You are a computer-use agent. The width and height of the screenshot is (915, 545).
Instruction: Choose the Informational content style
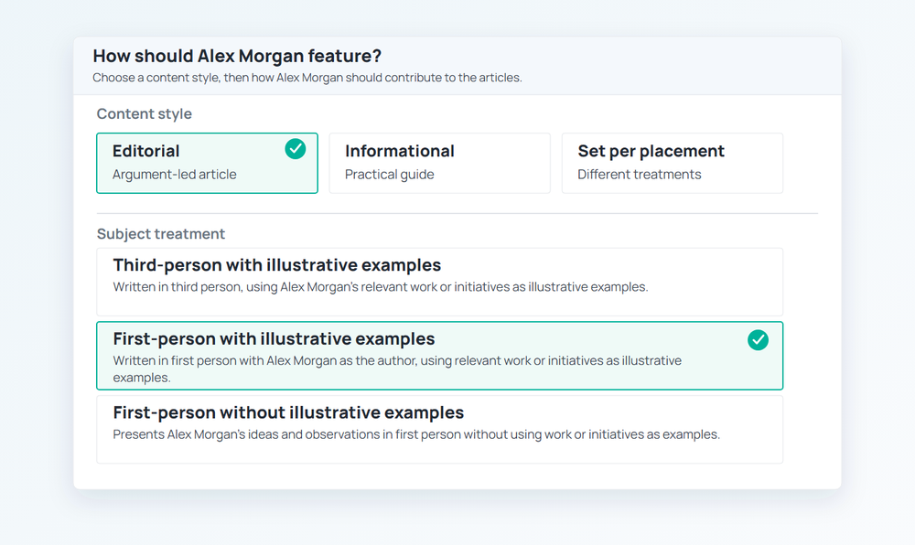pyautogui.click(x=439, y=163)
